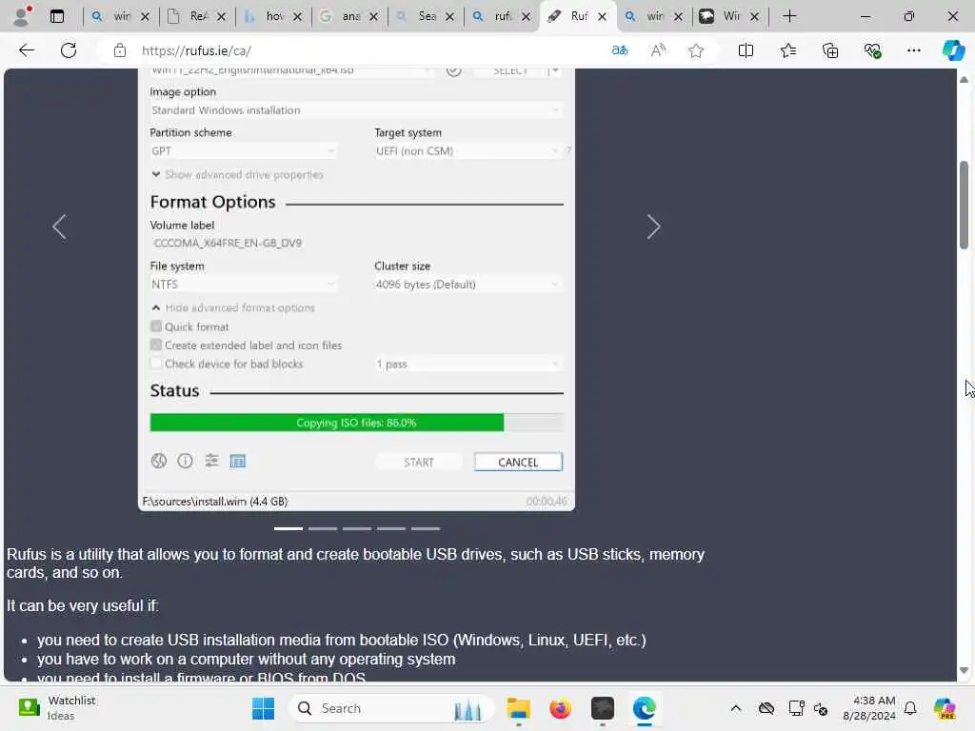975x731 pixels.
Task: Select the last carousel slide indicator
Action: pos(426,528)
